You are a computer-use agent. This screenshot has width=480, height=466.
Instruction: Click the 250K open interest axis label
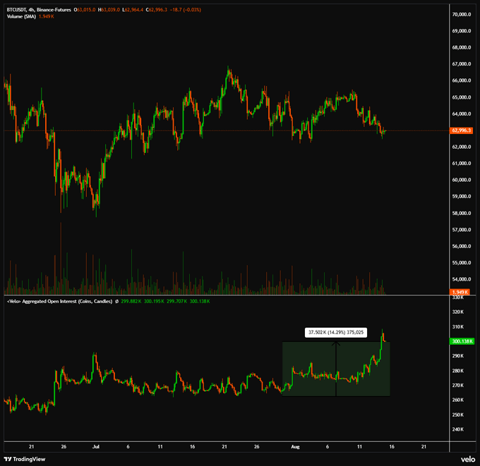(458, 415)
